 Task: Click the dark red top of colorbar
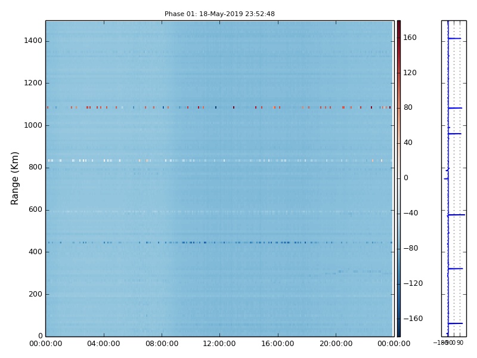(x=399, y=24)
